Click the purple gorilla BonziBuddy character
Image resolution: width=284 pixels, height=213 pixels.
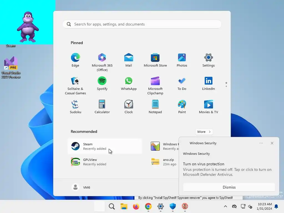pos(28,27)
